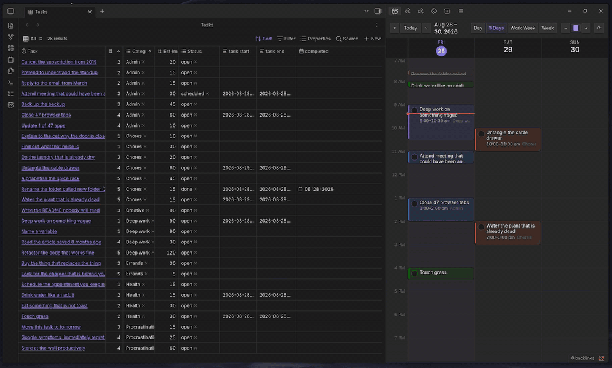The width and height of the screenshot is (612, 368).
Task: Open the backlinks tab icon in sidebar
Action: [408, 11]
